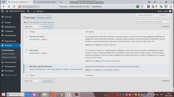Open File Explorer from the taskbar
This screenshot has height=97, width=174.
coord(45,95)
